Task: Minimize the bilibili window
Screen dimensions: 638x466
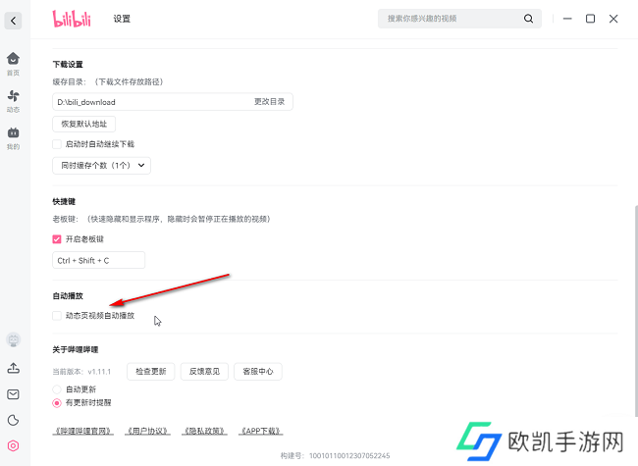Action: point(567,19)
